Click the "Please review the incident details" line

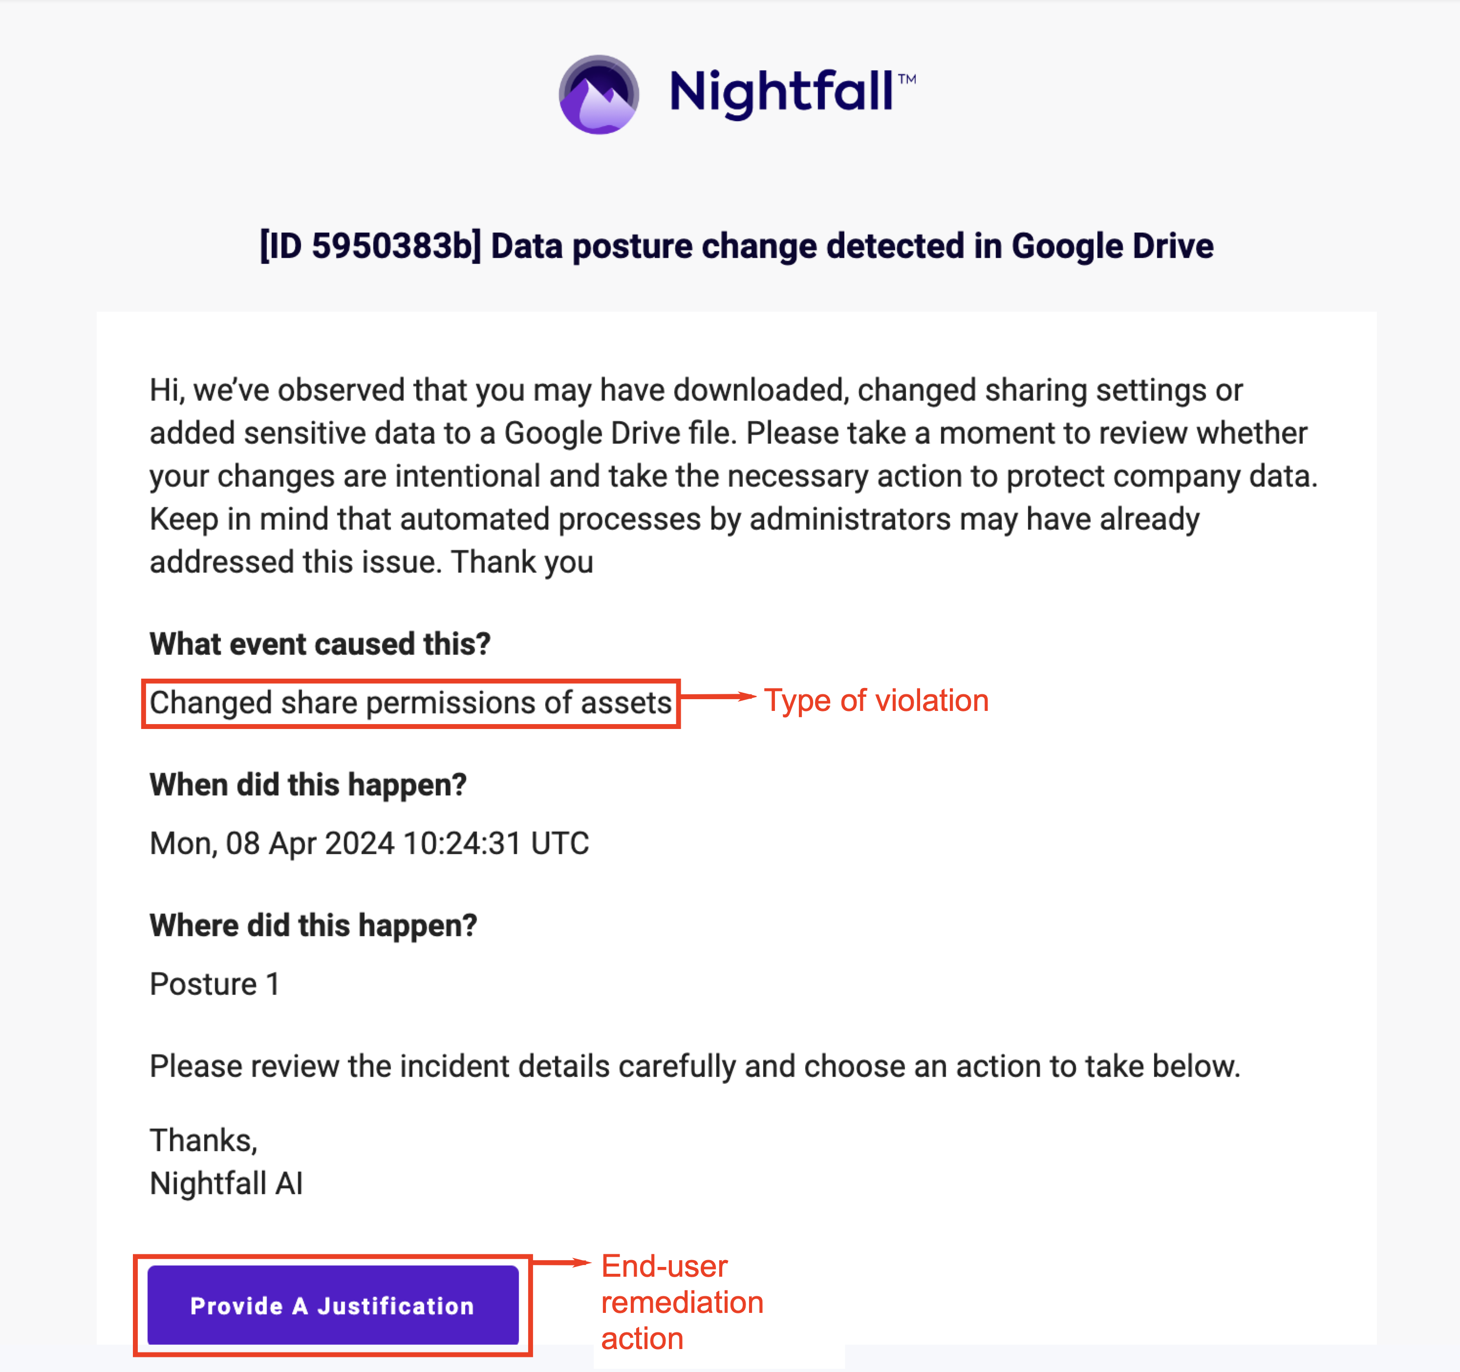point(694,1067)
